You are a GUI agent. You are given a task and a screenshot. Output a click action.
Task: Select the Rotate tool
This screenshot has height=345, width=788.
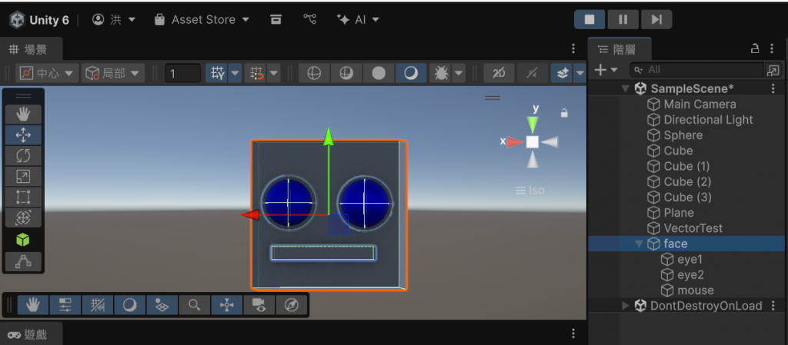[x=23, y=156]
